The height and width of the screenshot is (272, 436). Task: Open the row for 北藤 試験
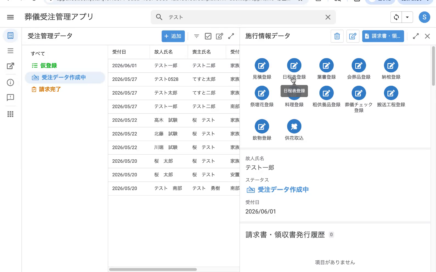[x=174, y=134]
